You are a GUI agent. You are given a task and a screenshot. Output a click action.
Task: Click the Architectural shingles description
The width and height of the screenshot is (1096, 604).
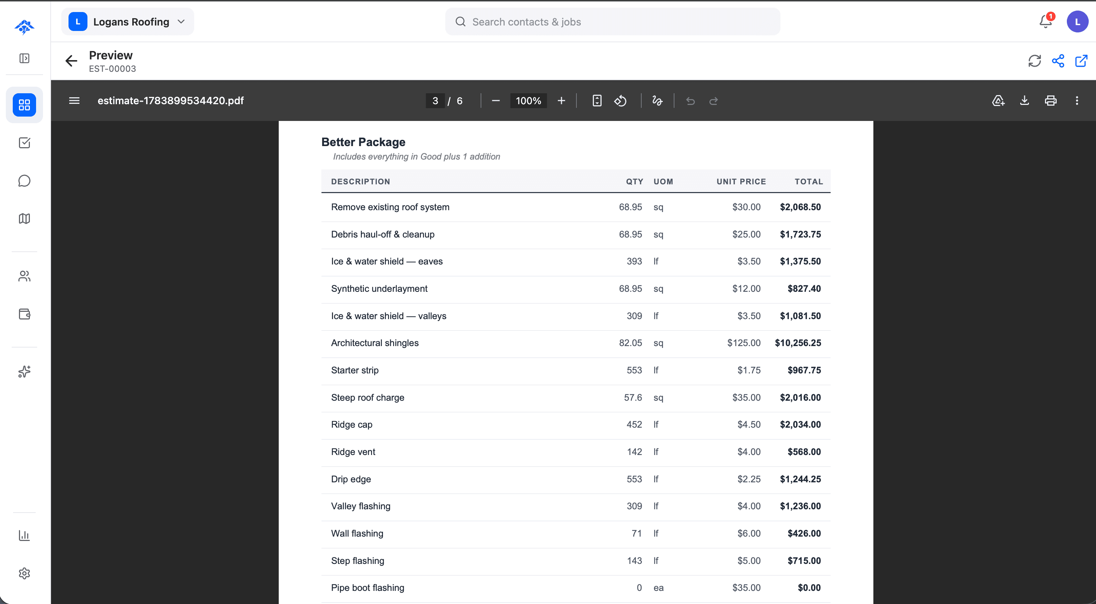375,343
